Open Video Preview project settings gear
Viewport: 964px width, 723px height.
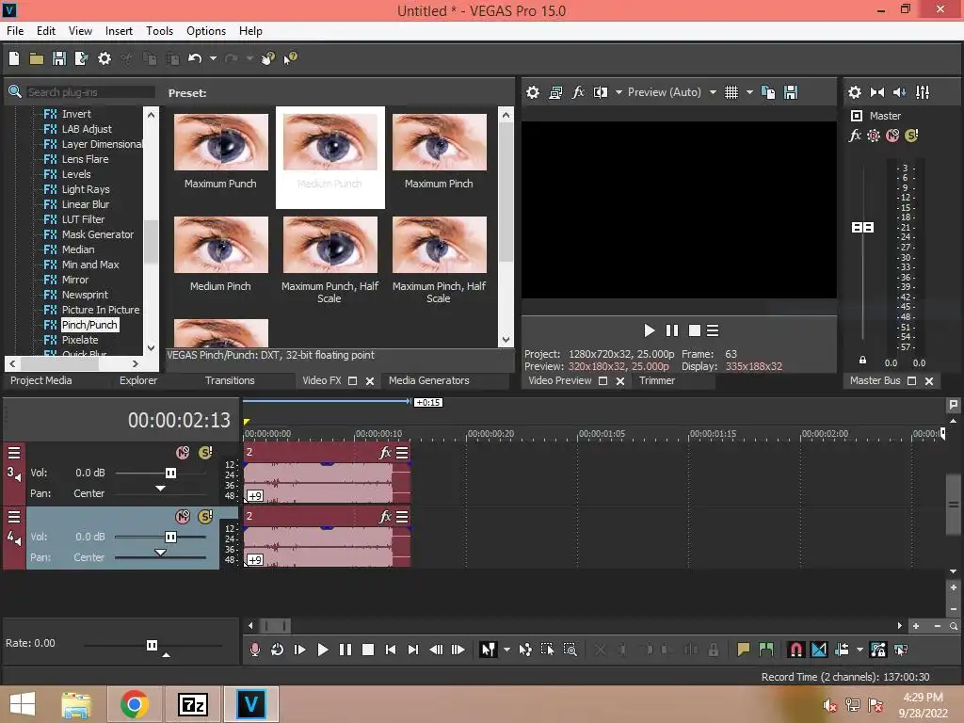pyautogui.click(x=533, y=92)
